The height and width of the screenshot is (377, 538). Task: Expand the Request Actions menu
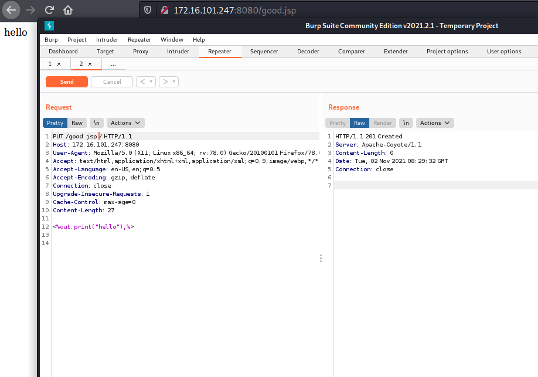tap(125, 123)
